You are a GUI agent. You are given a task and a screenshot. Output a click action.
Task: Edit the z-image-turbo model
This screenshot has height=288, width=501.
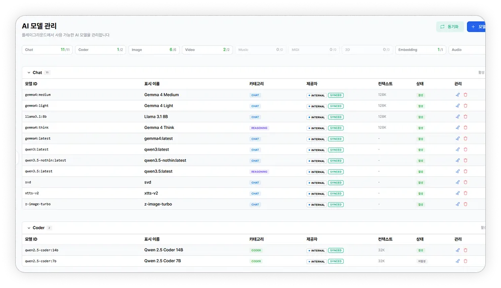[x=457, y=204]
